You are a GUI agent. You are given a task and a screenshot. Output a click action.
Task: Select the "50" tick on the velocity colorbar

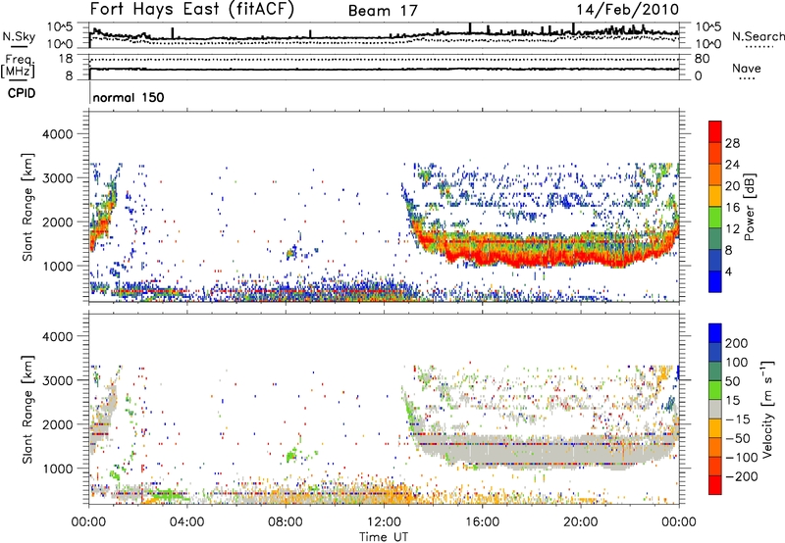coord(732,381)
